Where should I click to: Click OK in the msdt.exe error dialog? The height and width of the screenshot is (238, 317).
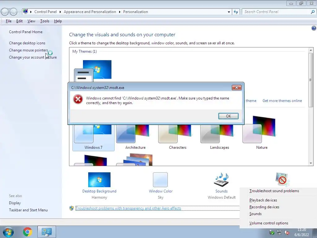click(228, 116)
